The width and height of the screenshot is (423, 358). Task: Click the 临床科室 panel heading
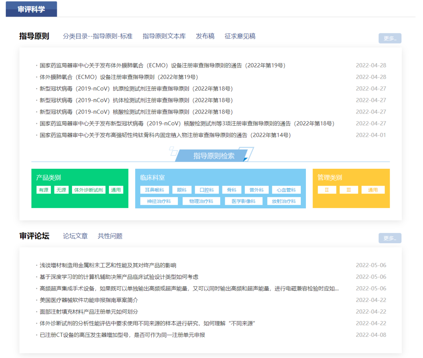tap(152, 177)
